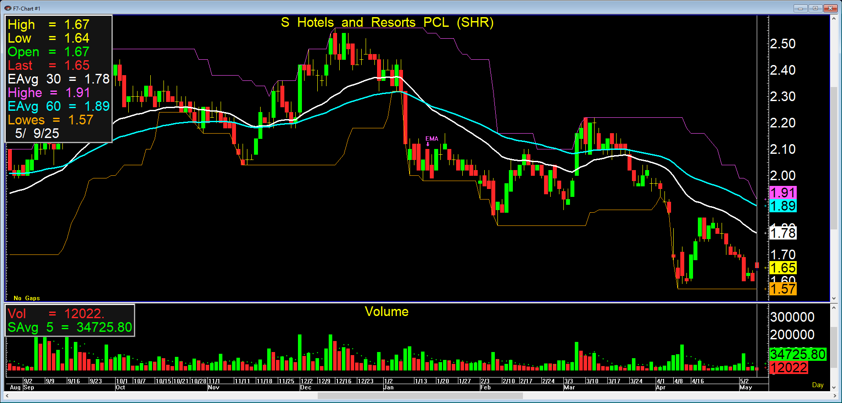Minimize the F7-Chart #1 window

[800, 8]
